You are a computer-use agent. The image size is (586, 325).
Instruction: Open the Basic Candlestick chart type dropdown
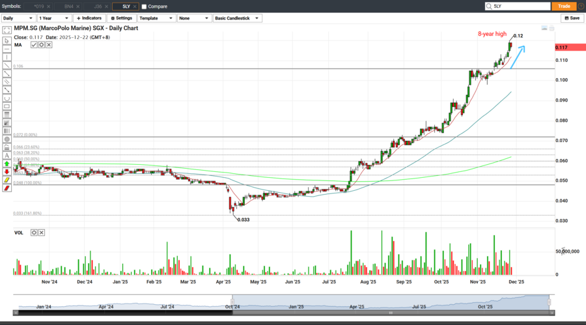(238, 18)
